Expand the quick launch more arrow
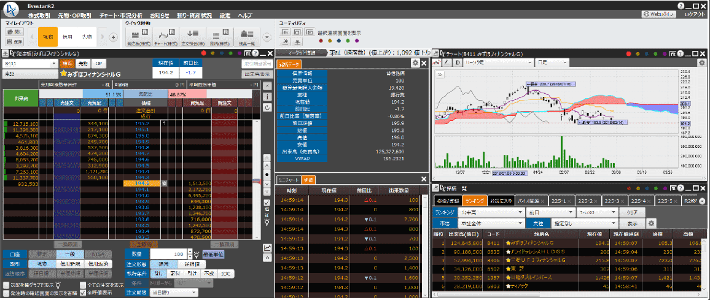This screenshot has height=300, width=710. (267, 37)
